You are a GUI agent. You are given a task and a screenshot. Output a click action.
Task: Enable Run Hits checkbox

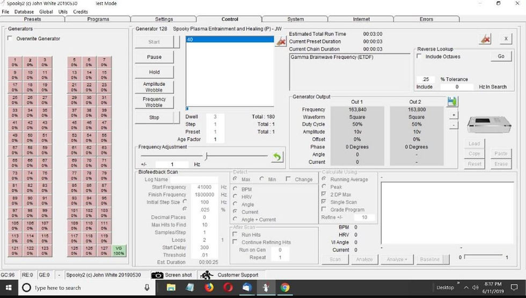pos(235,234)
